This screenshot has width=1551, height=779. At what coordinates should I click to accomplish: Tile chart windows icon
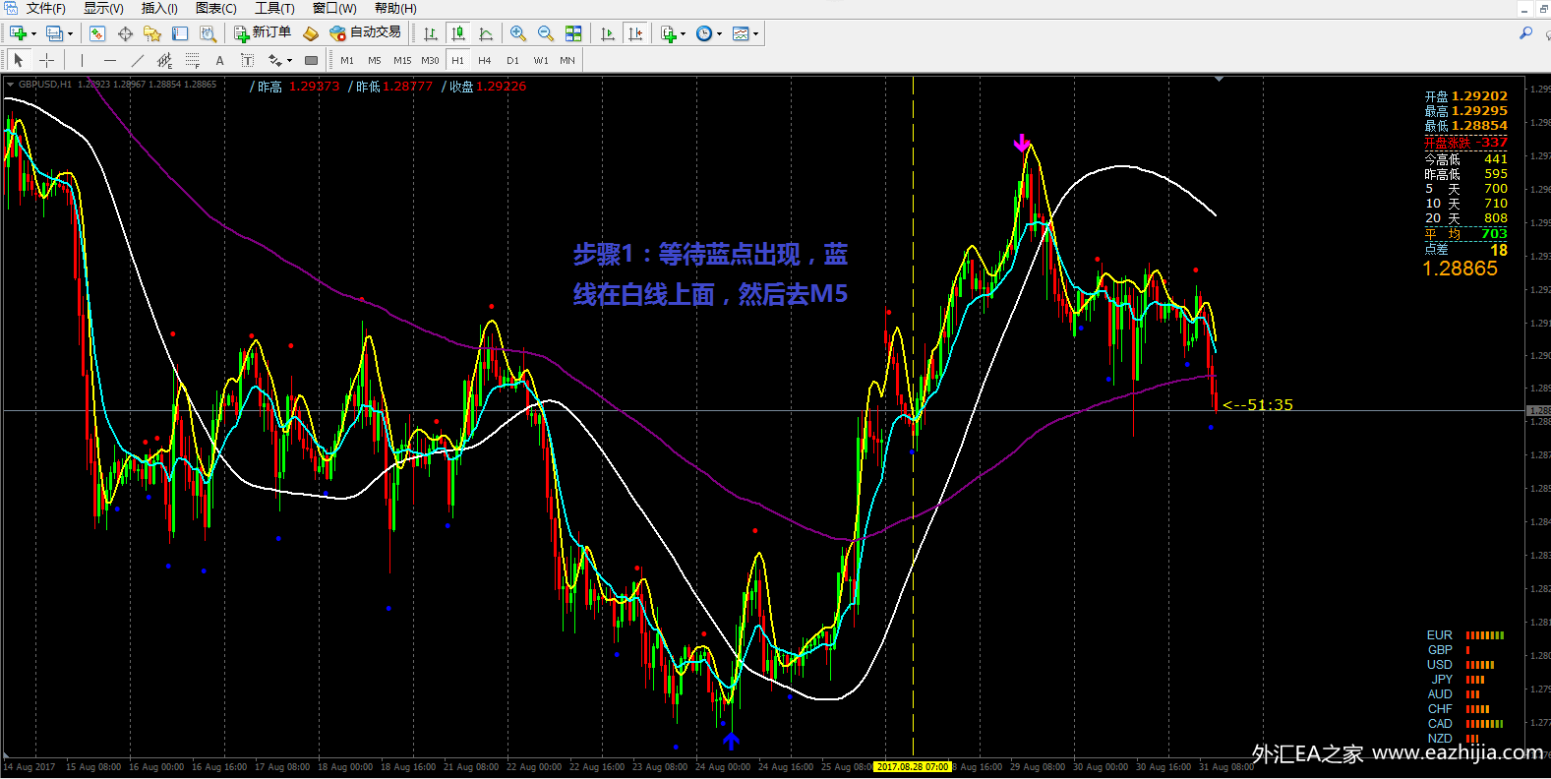(x=573, y=33)
